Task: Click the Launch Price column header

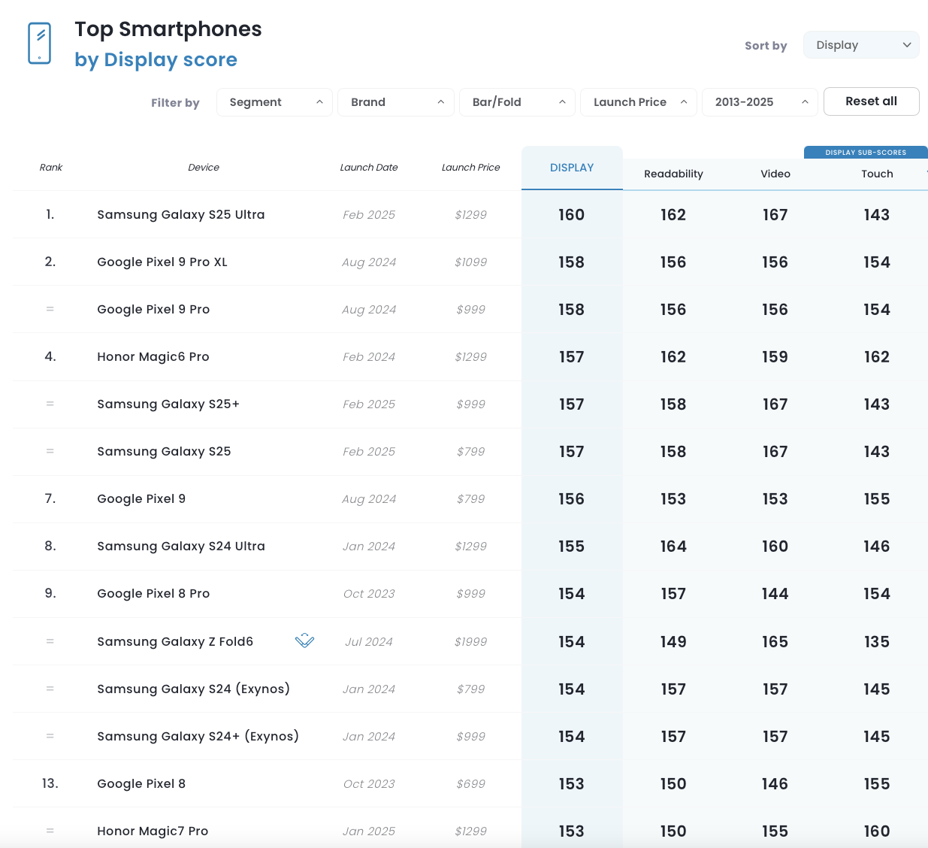Action: (x=470, y=168)
